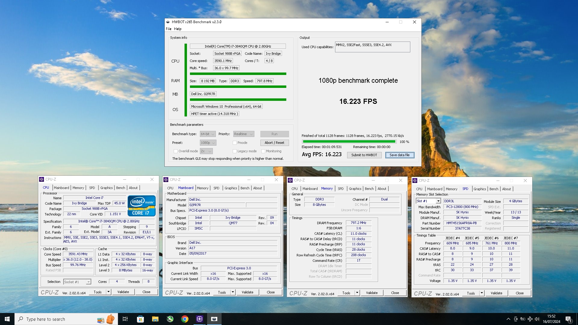Click the Used CPU capabilities text box

pos(372,47)
